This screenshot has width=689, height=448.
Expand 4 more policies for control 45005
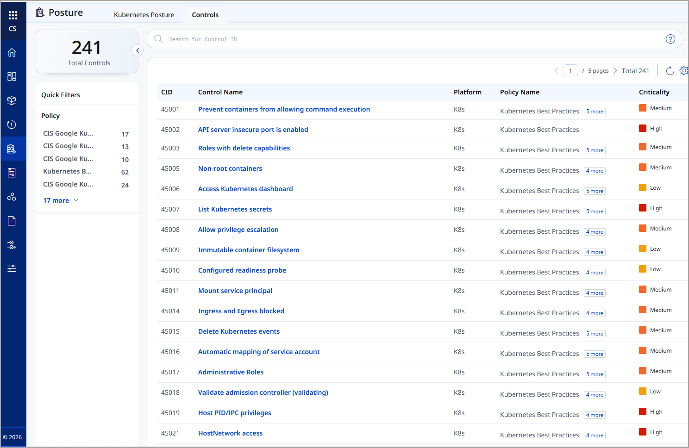click(x=595, y=171)
